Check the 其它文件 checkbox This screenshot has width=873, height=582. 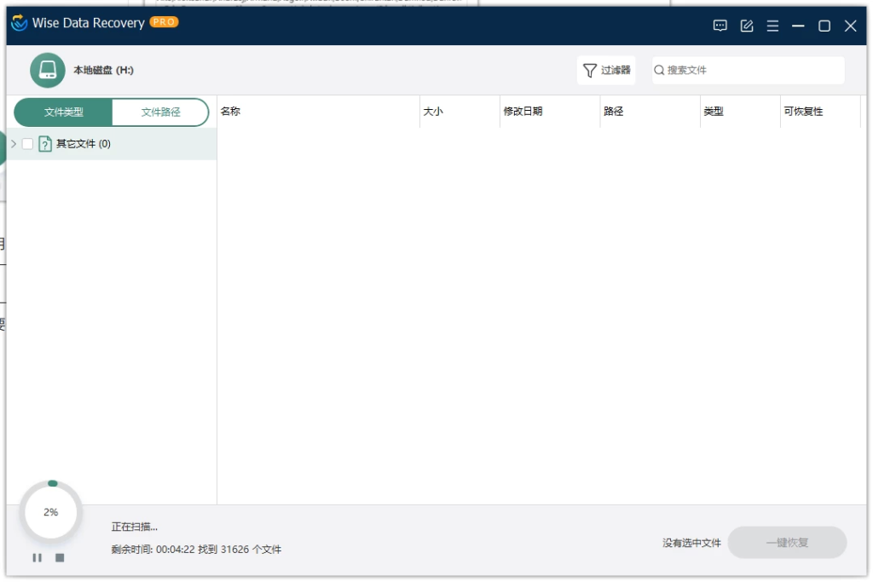tap(27, 144)
